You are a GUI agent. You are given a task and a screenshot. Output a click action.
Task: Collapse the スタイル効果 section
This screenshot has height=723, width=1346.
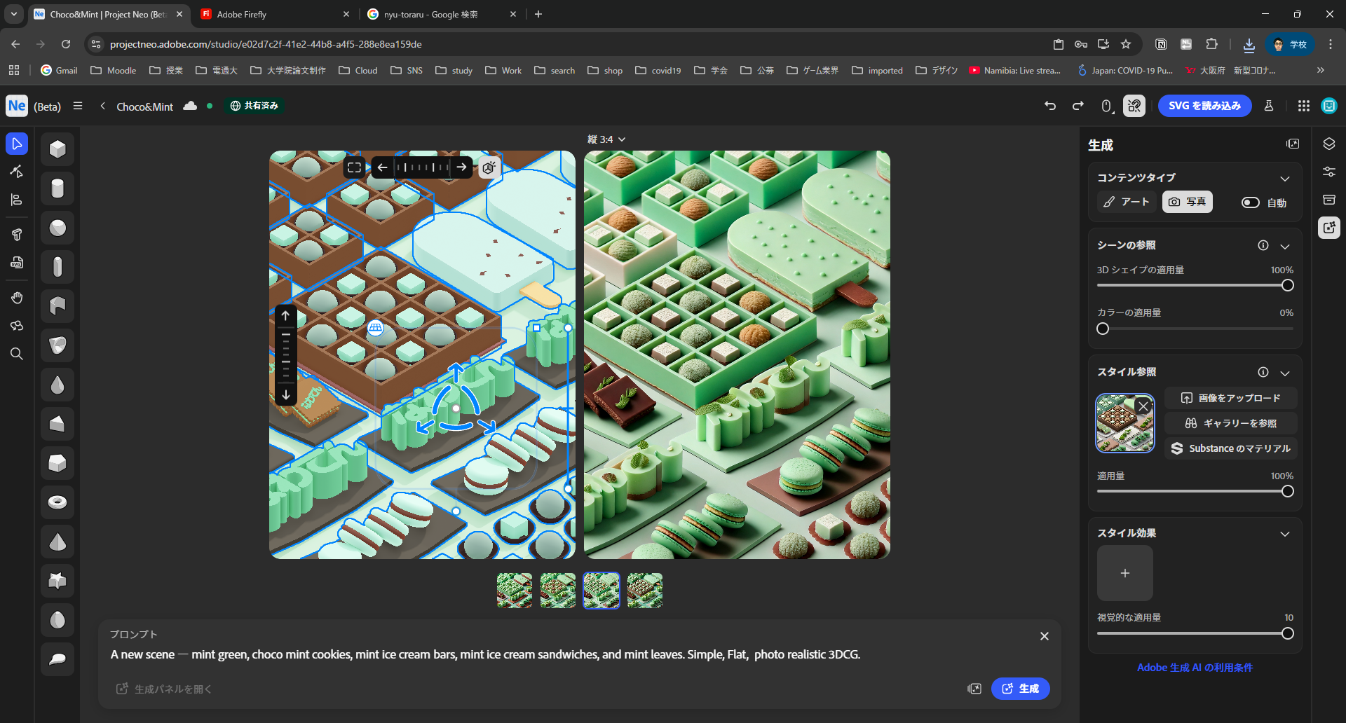coord(1285,534)
